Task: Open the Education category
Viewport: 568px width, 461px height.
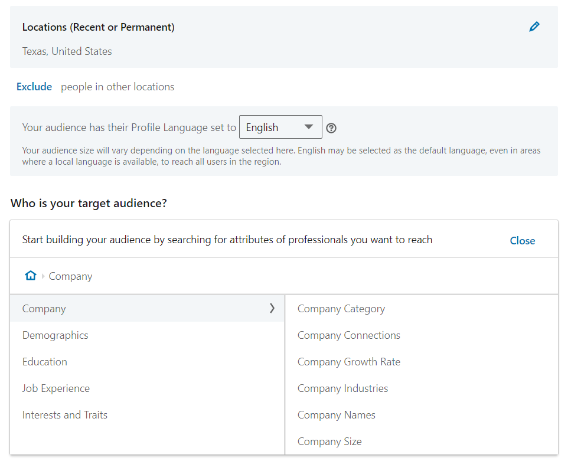Action: coord(45,362)
